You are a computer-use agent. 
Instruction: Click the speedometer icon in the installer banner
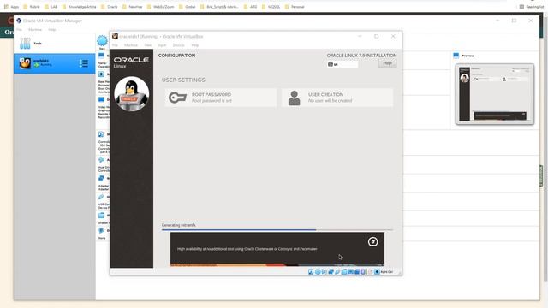[x=373, y=241]
